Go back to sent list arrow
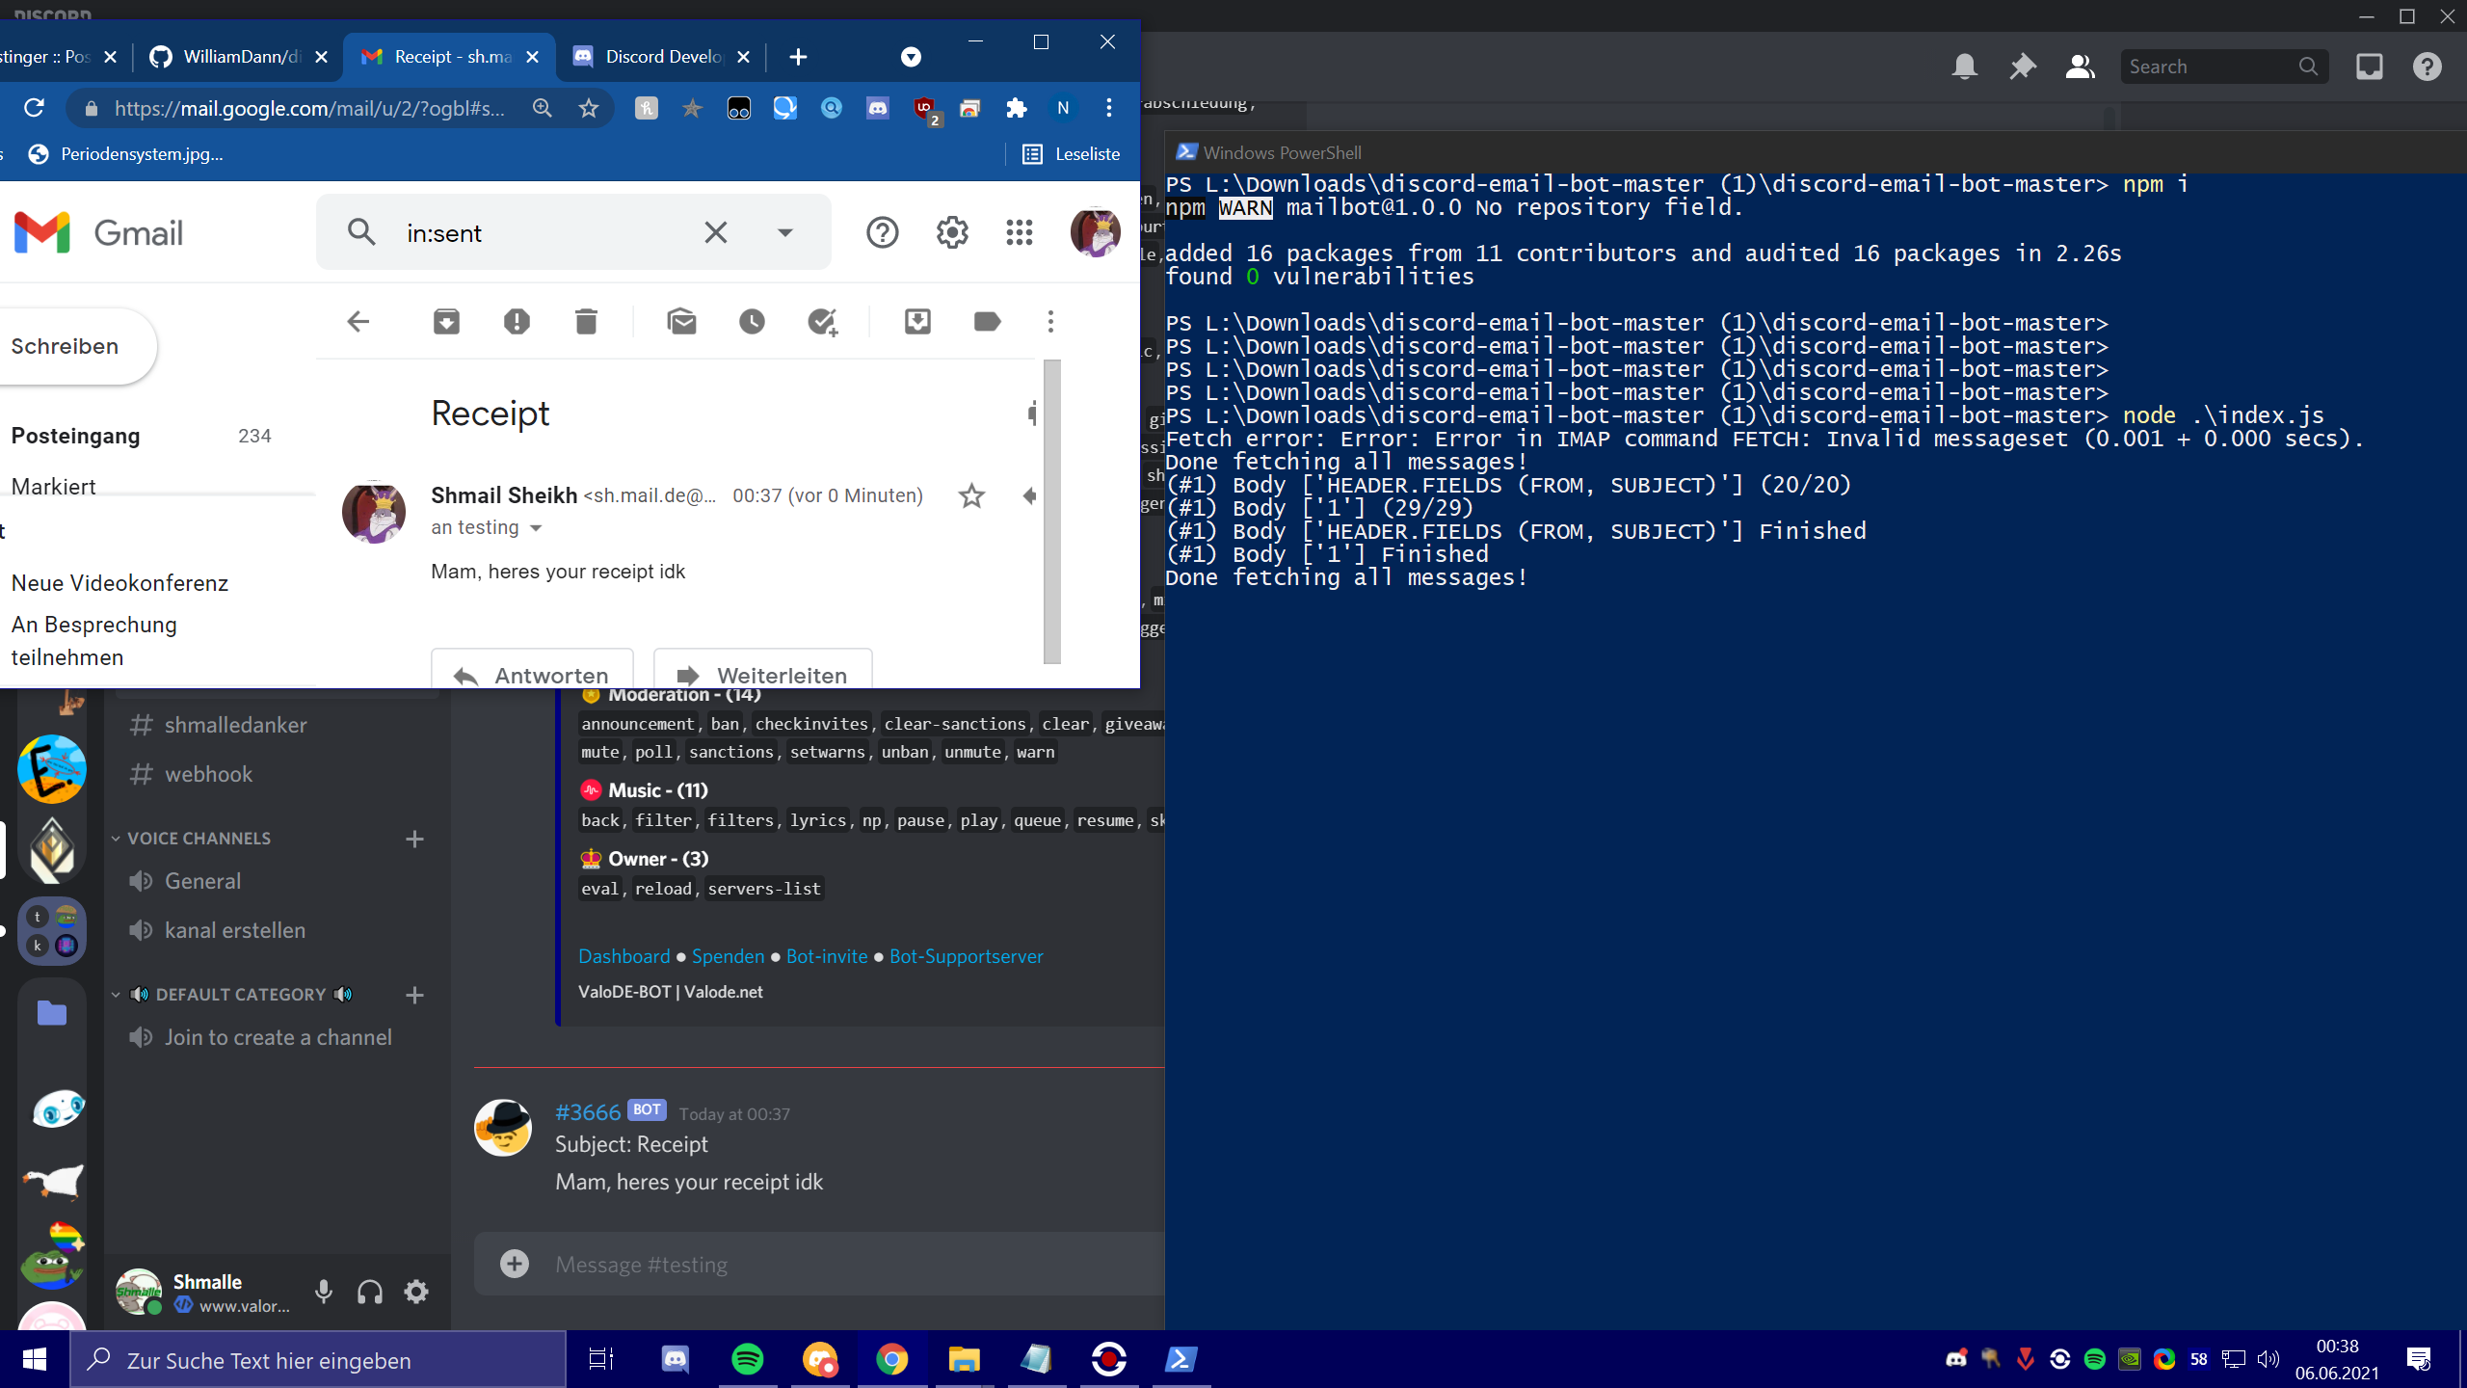The image size is (2467, 1388). pos(358,321)
